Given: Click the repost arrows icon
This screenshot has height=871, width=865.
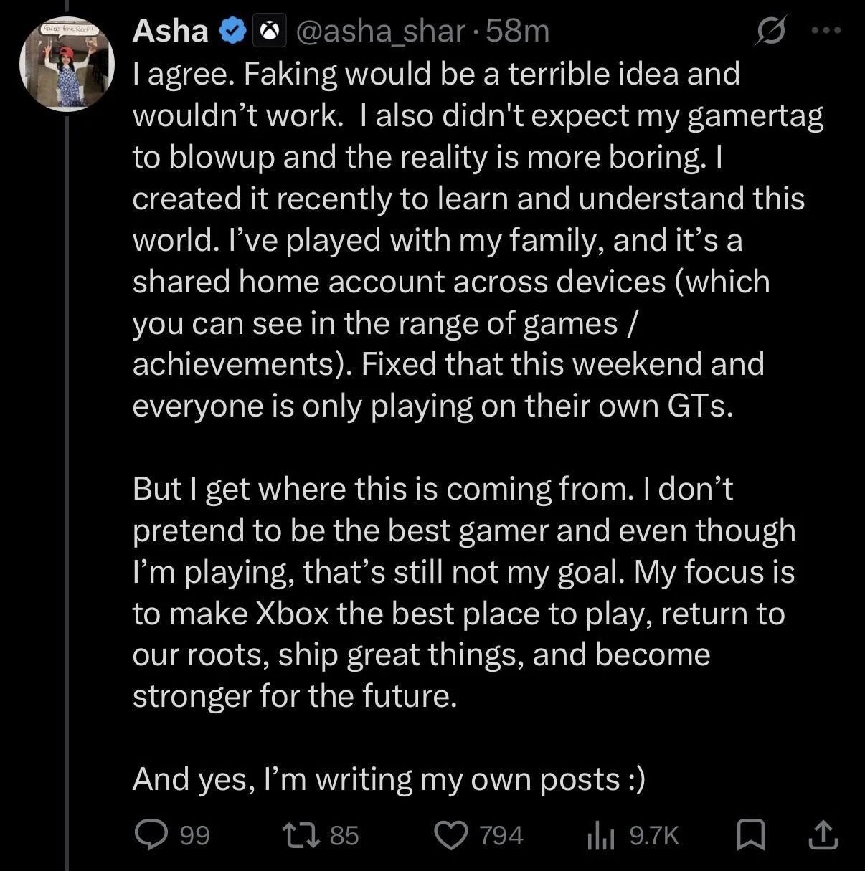Looking at the screenshot, I should [x=299, y=835].
